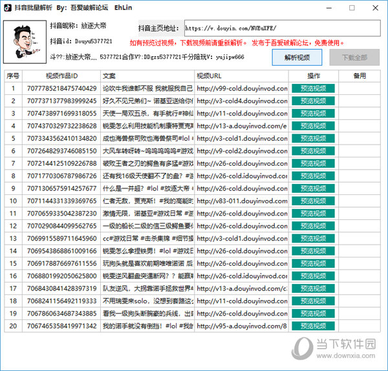Preview video in row 7
The image size is (388, 371).
313,163
